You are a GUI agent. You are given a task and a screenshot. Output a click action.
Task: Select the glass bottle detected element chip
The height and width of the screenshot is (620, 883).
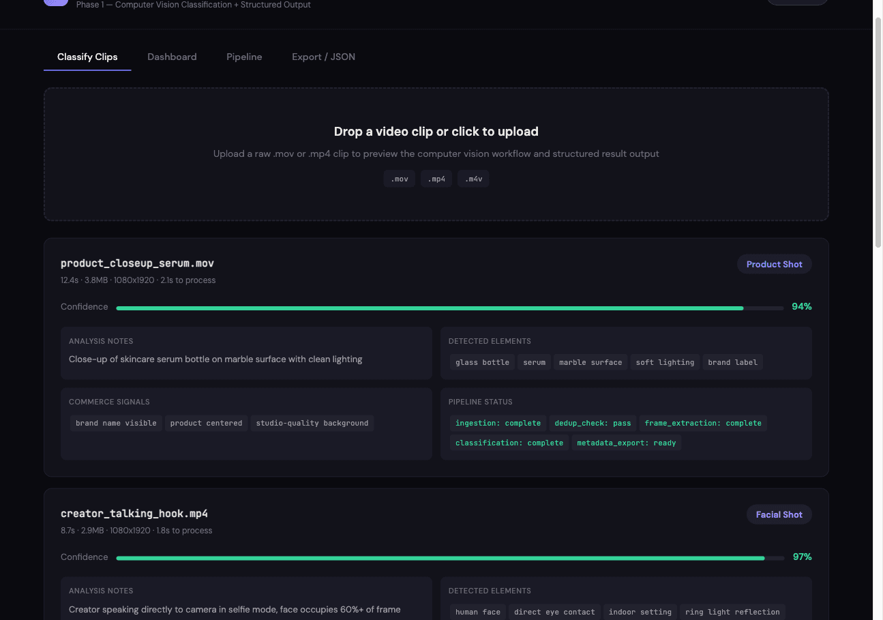coord(482,362)
